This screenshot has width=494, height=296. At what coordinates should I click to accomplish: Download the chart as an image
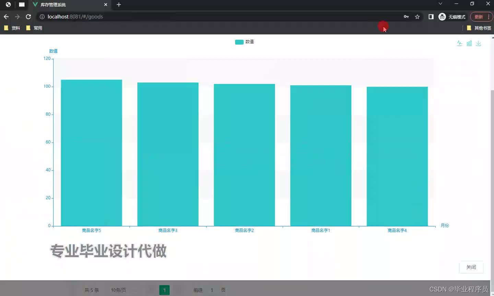(478, 43)
